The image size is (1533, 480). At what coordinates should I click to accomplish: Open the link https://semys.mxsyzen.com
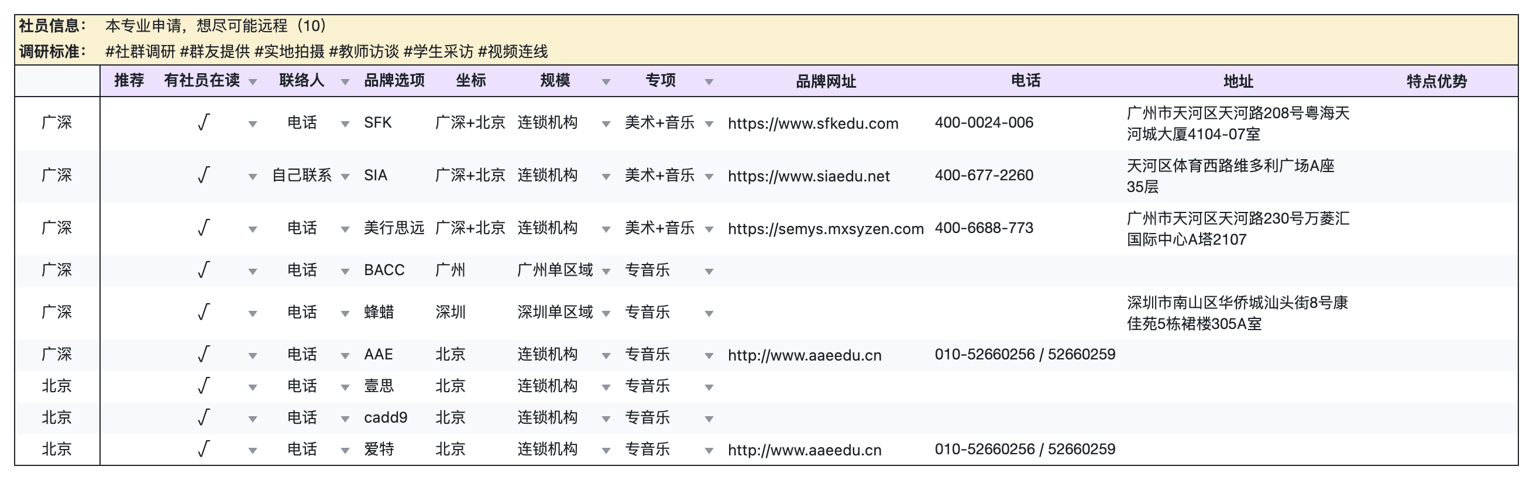click(826, 228)
